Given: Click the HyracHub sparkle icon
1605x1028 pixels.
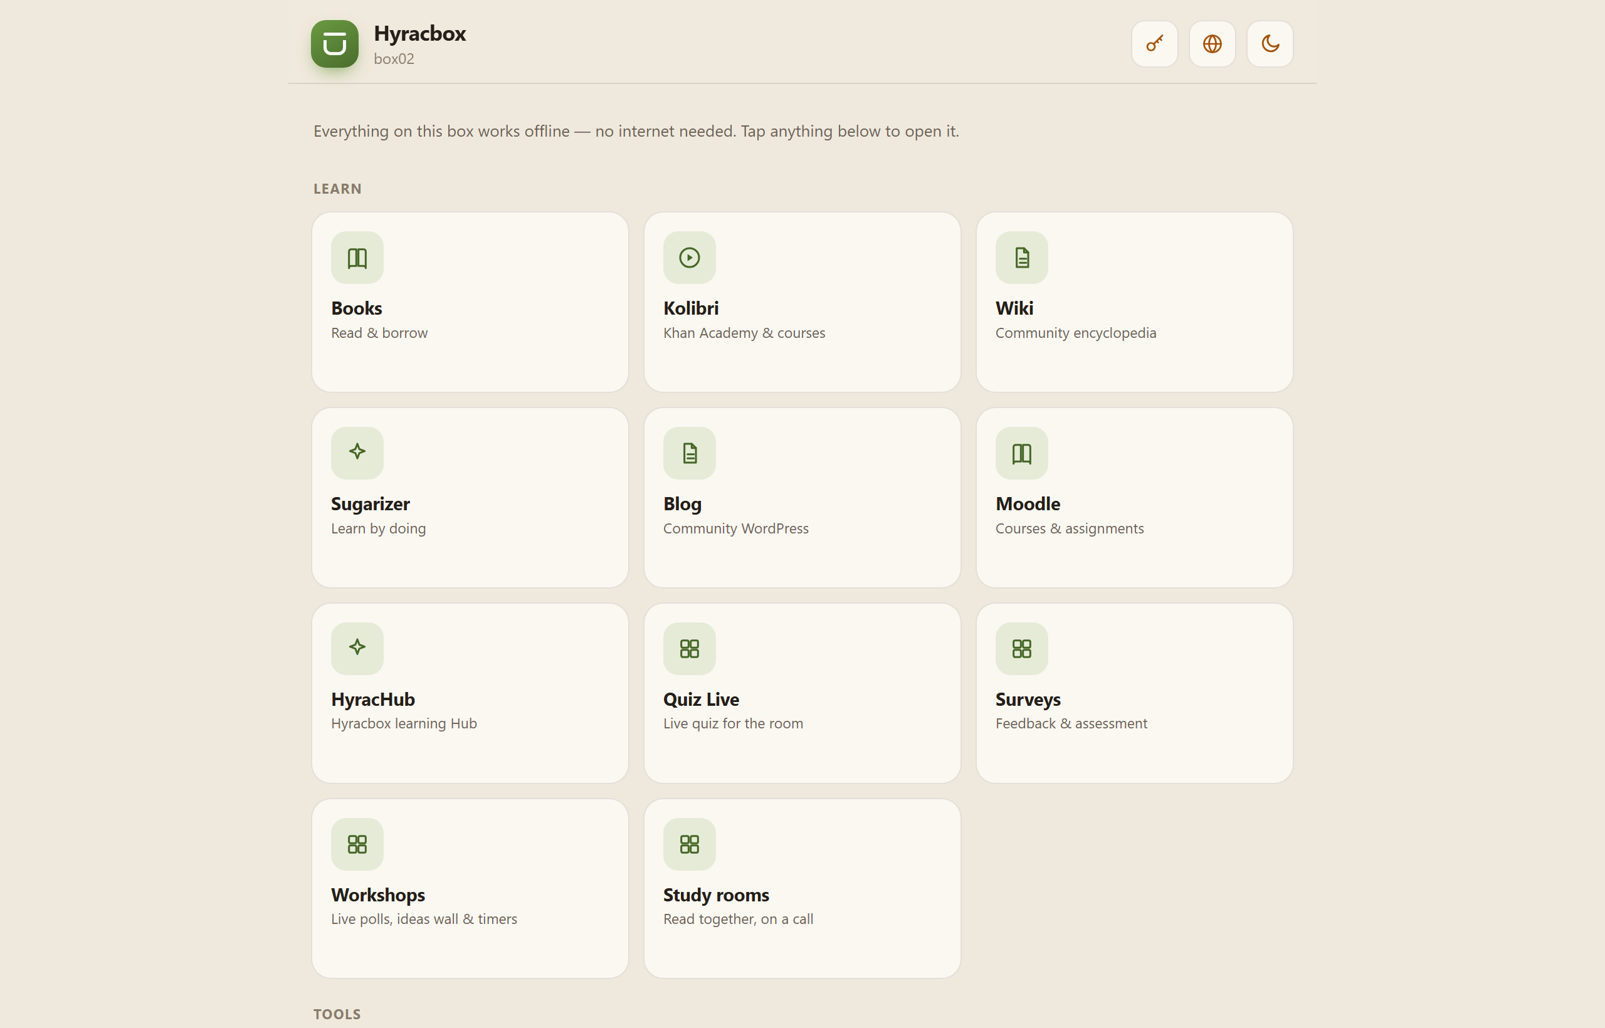Looking at the screenshot, I should click(x=357, y=648).
